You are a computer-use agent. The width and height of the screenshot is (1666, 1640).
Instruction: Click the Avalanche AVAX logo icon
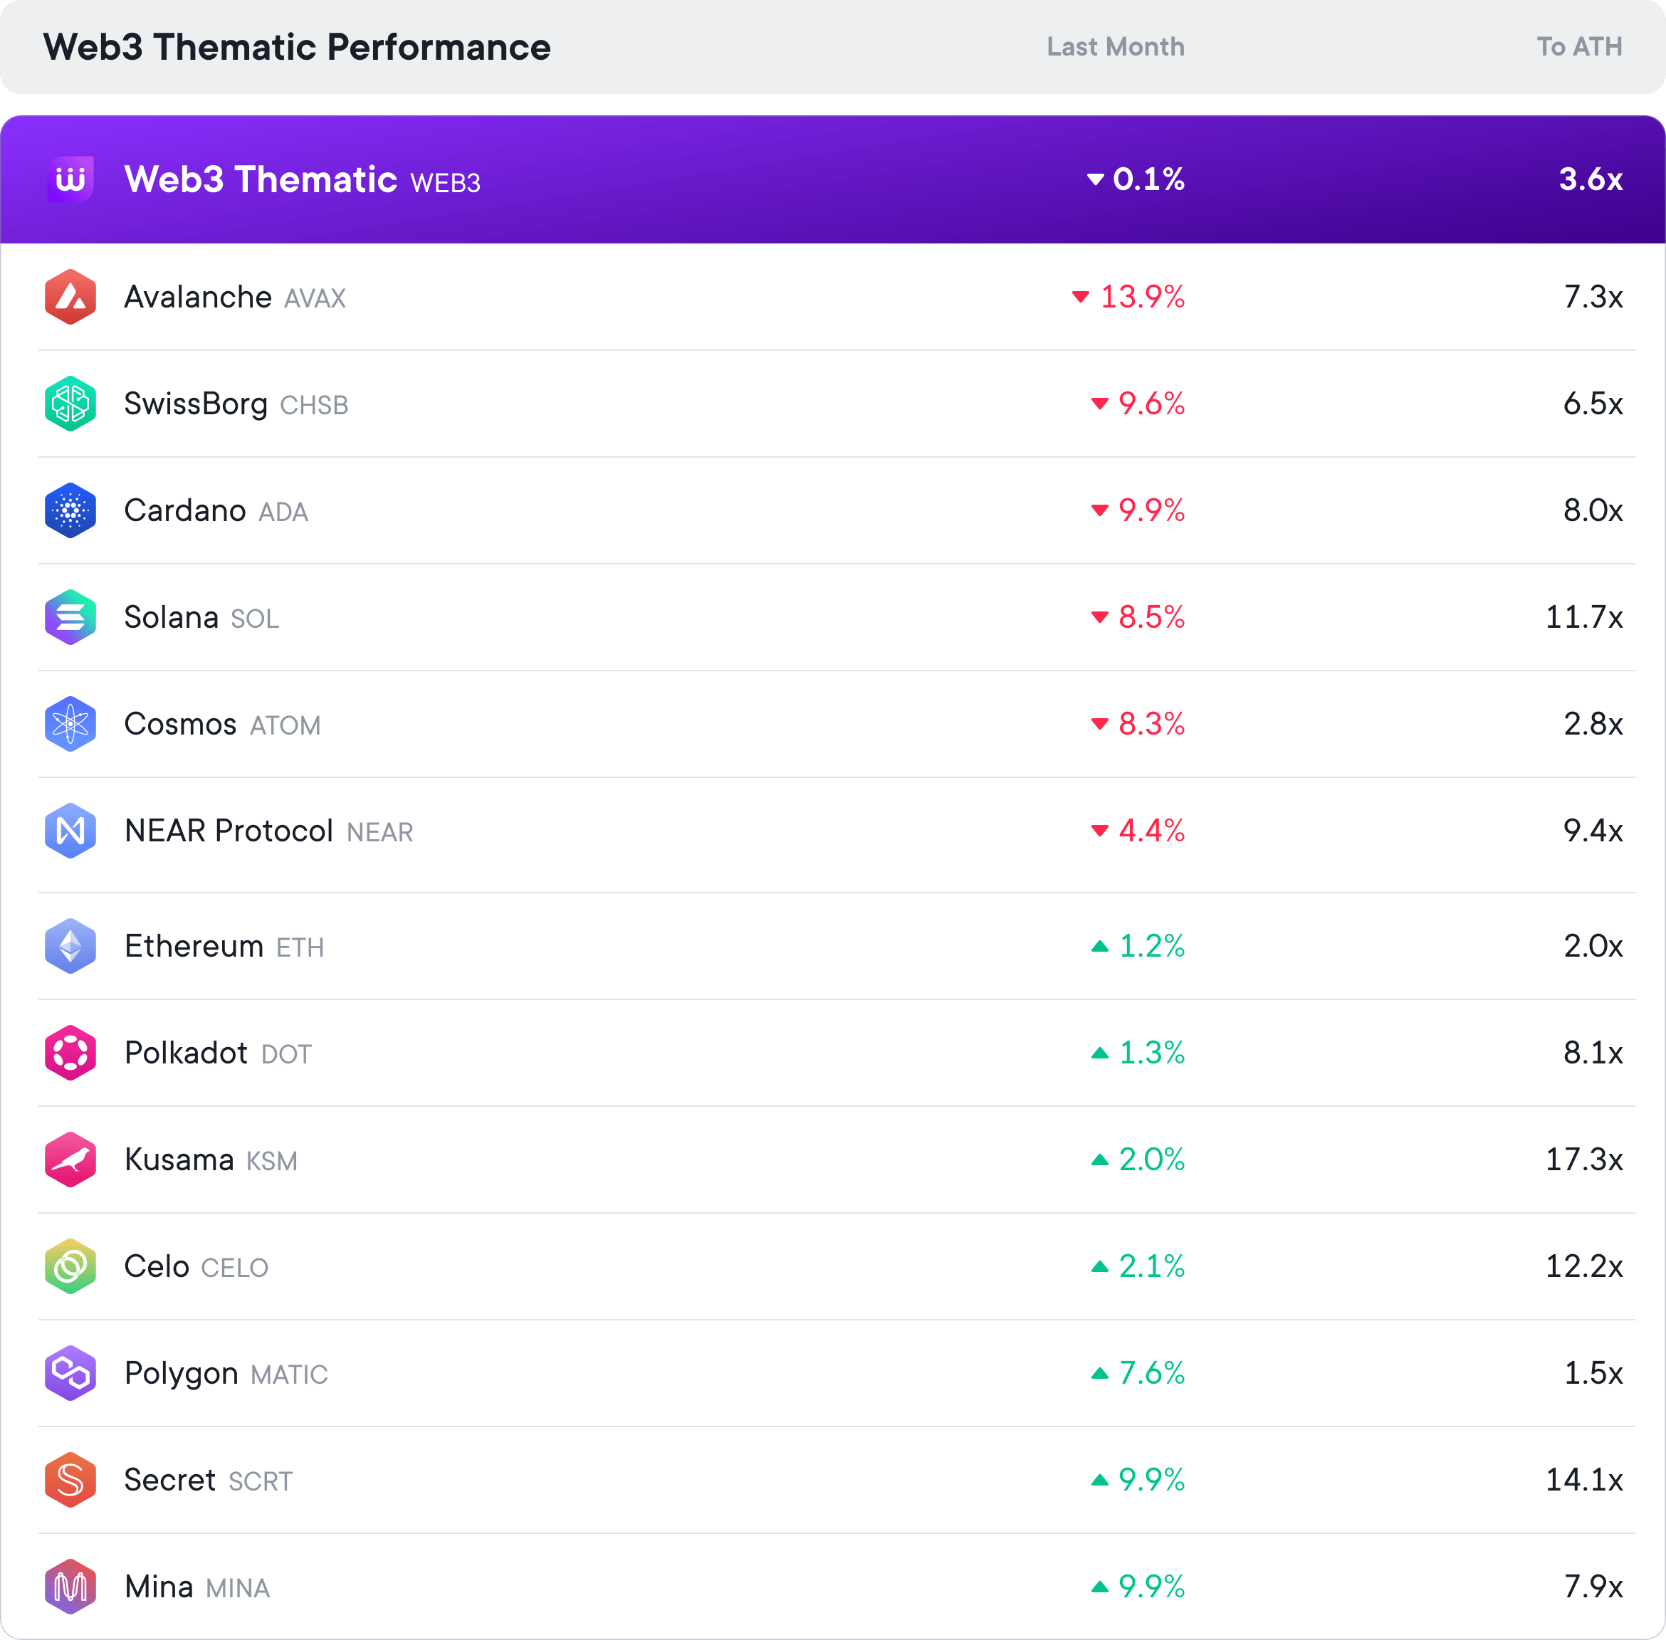pyautogui.click(x=70, y=297)
